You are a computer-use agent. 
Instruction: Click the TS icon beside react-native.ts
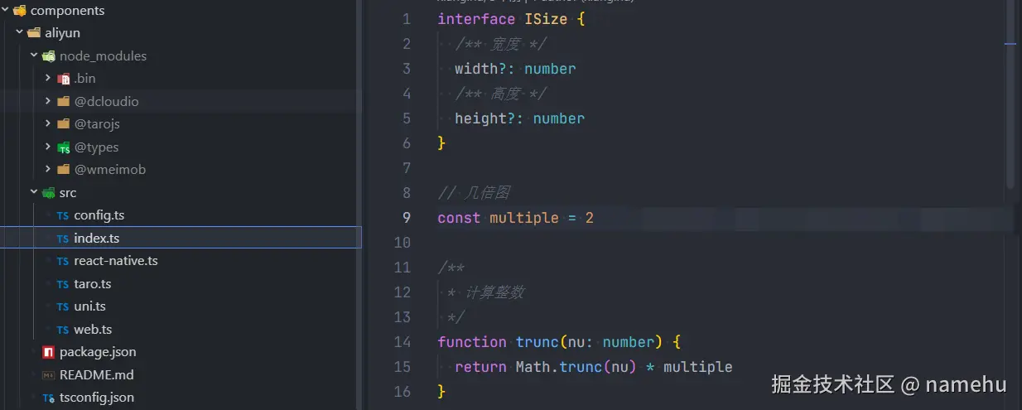pos(63,261)
